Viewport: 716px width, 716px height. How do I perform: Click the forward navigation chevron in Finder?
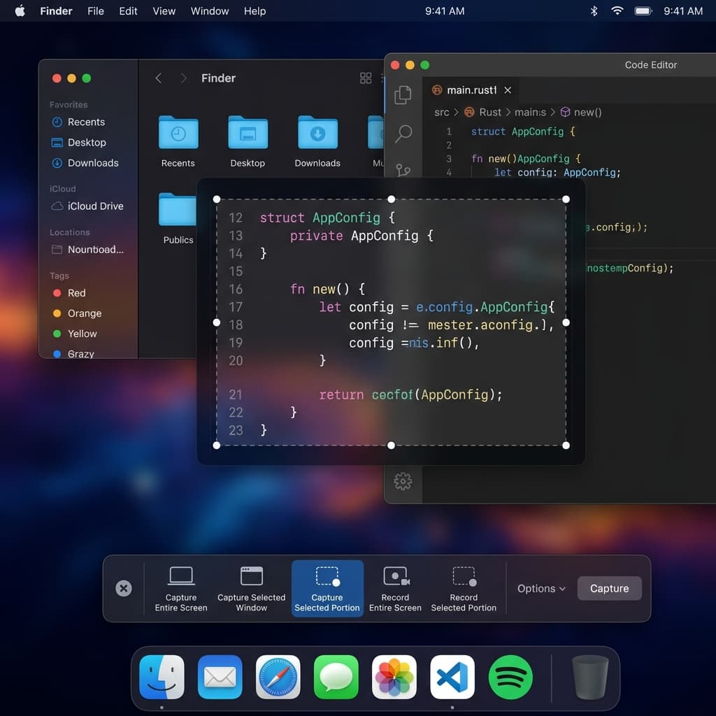click(183, 78)
